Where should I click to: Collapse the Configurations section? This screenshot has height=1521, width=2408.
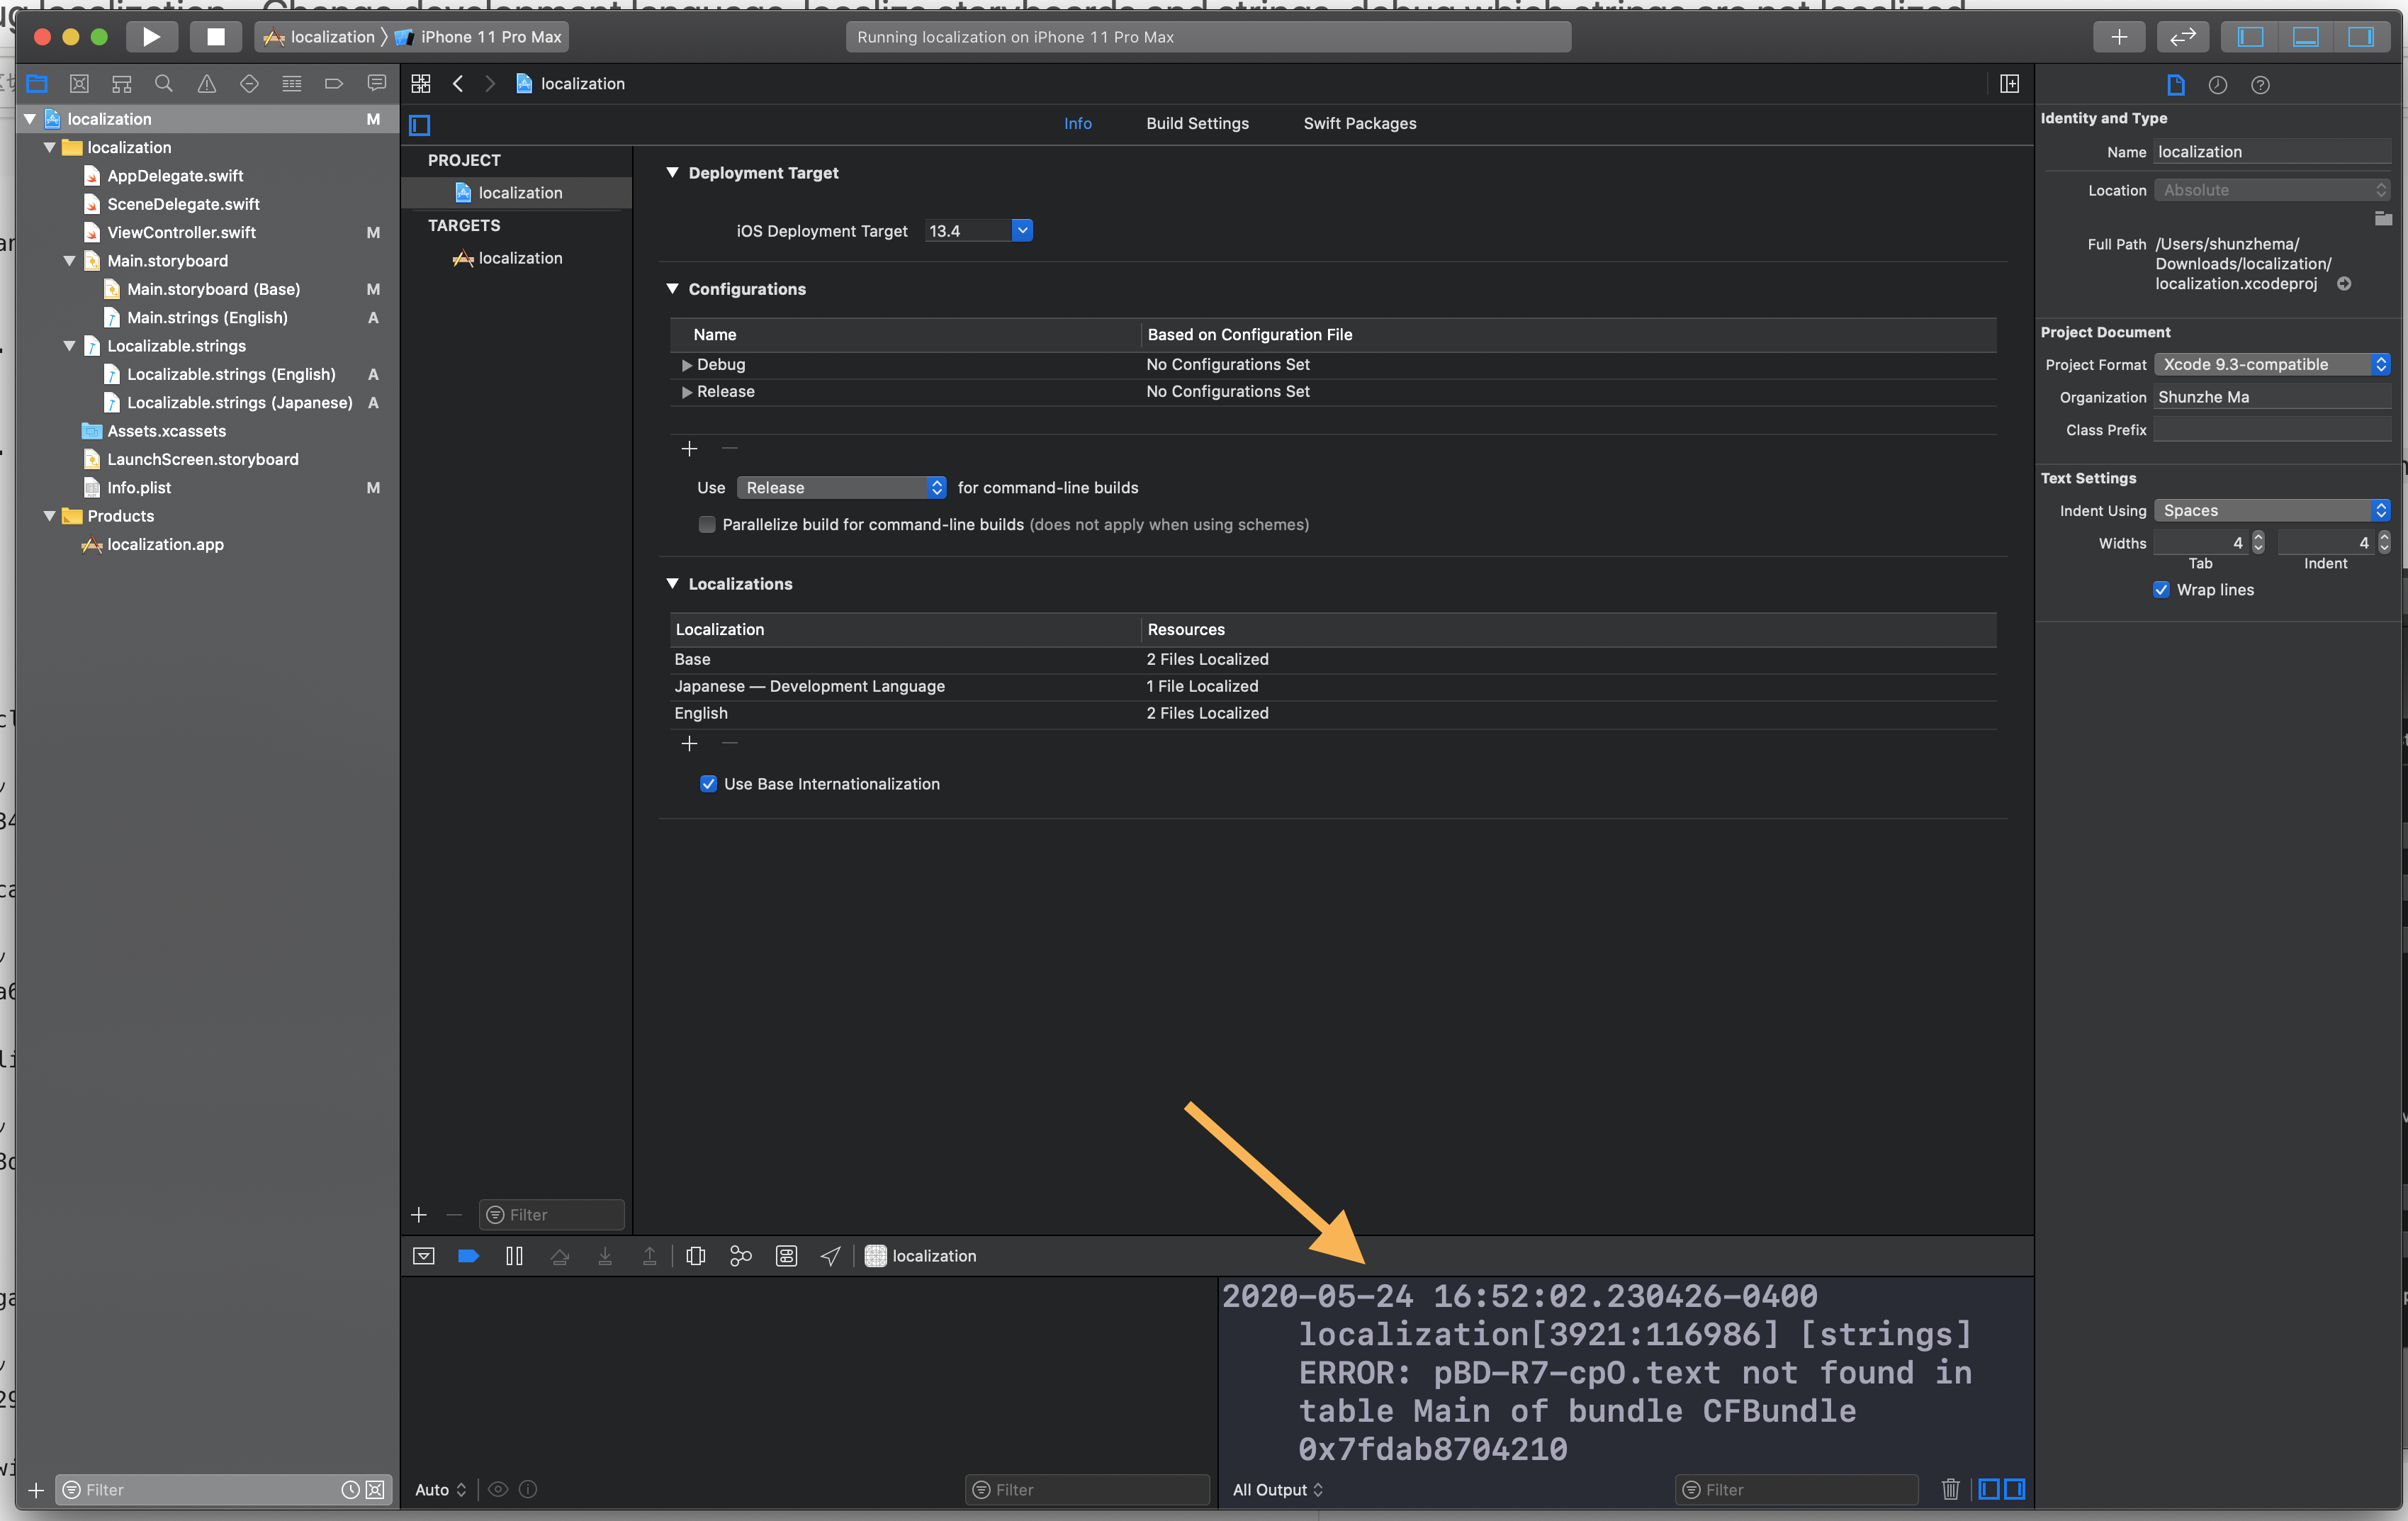pos(673,289)
